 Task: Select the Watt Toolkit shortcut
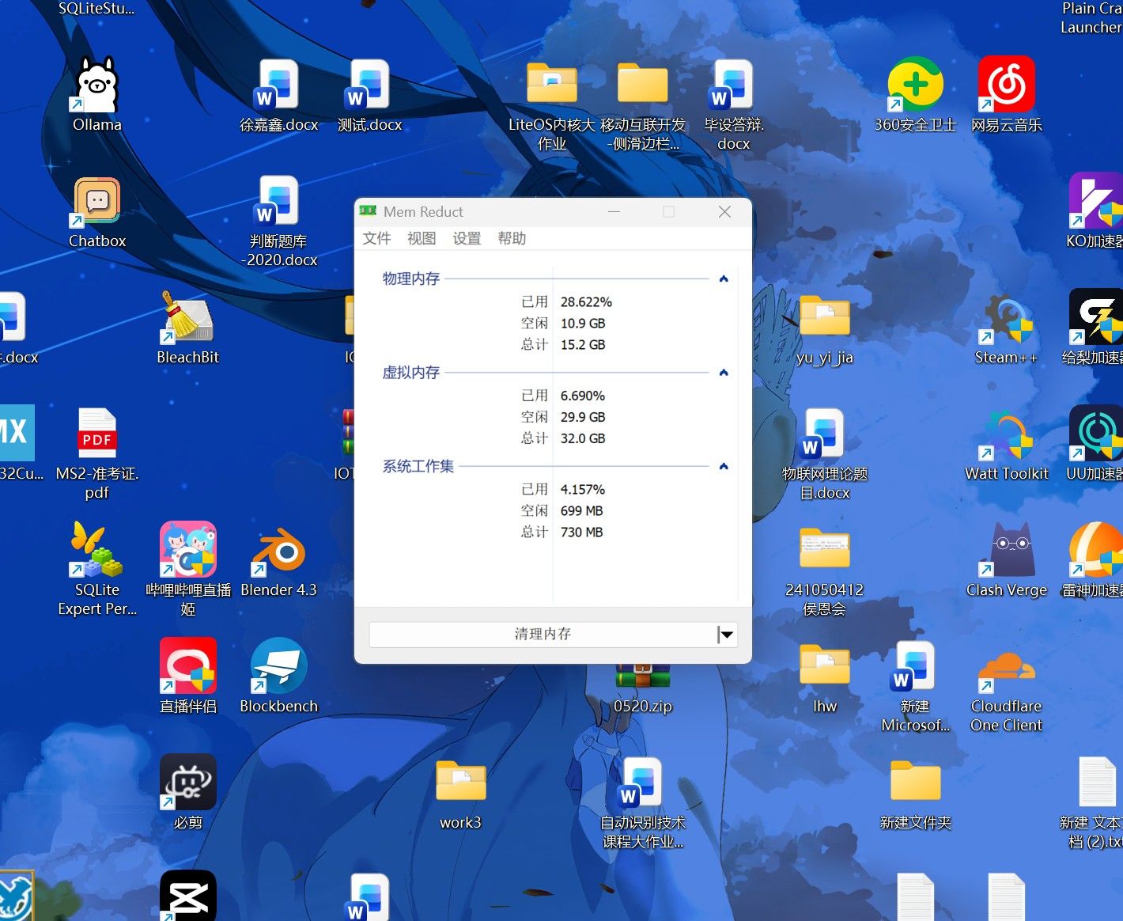point(1007,444)
